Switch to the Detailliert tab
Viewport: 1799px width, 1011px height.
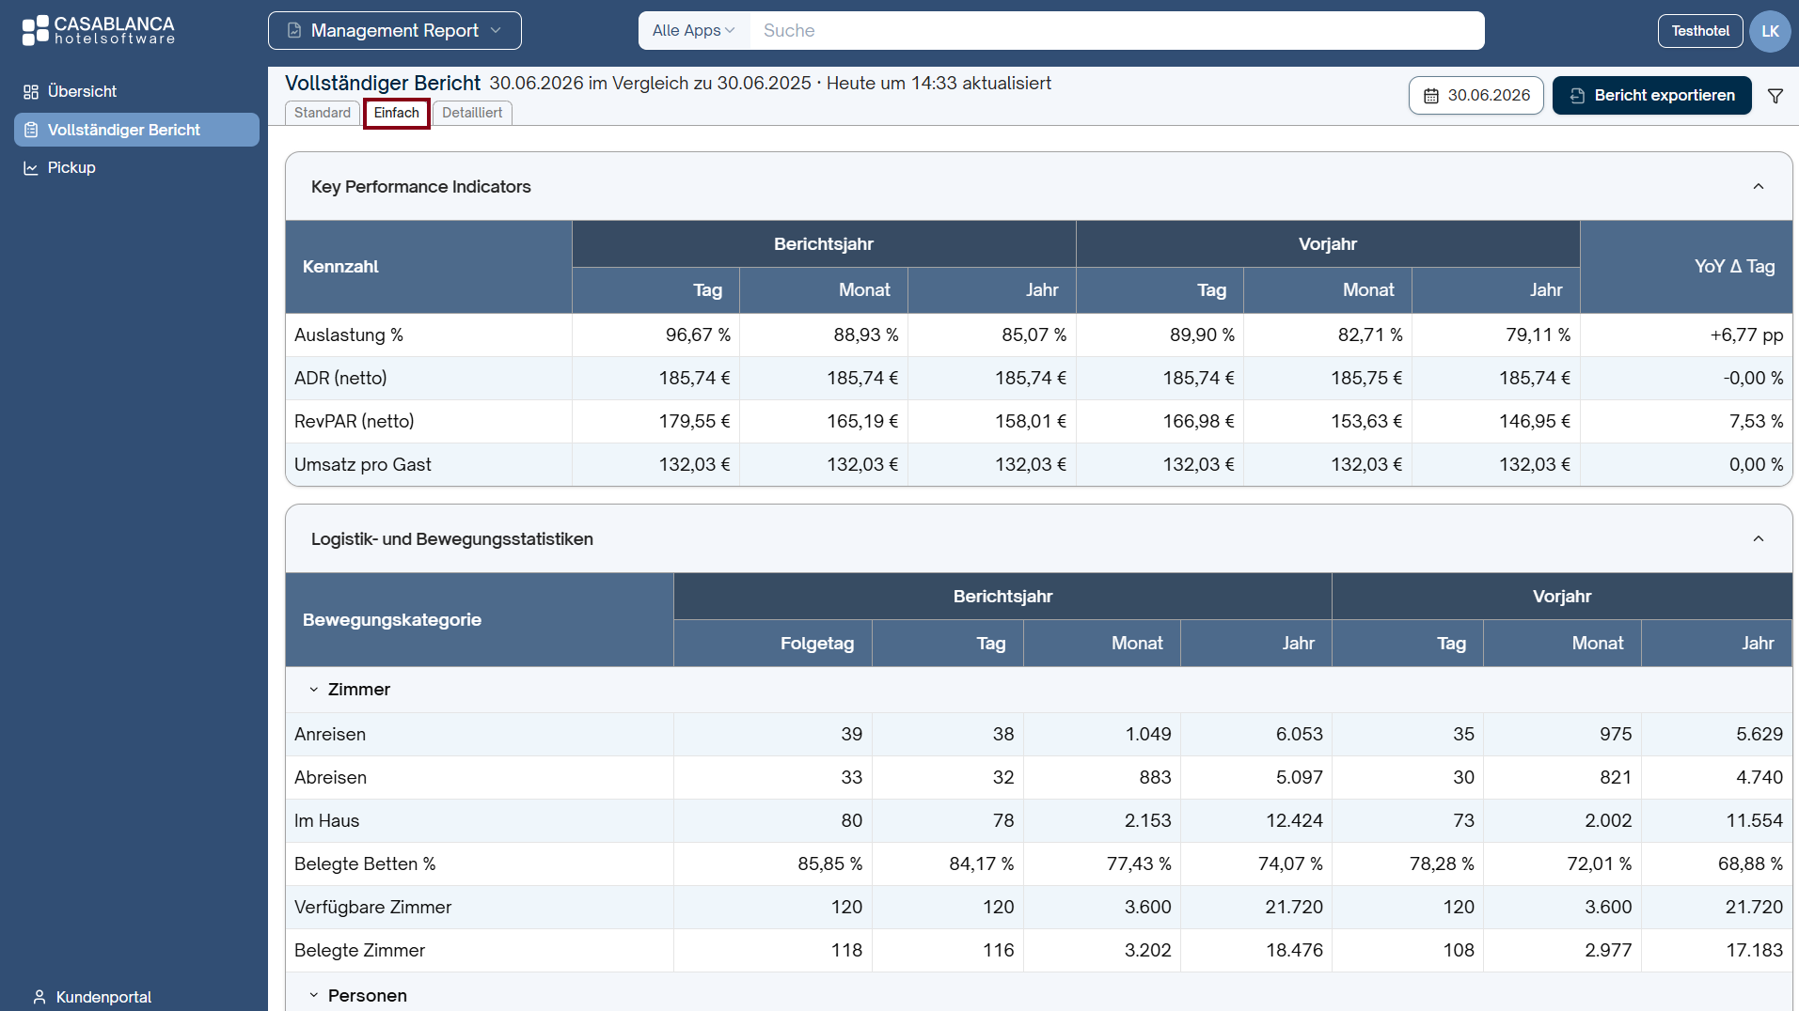point(472,113)
